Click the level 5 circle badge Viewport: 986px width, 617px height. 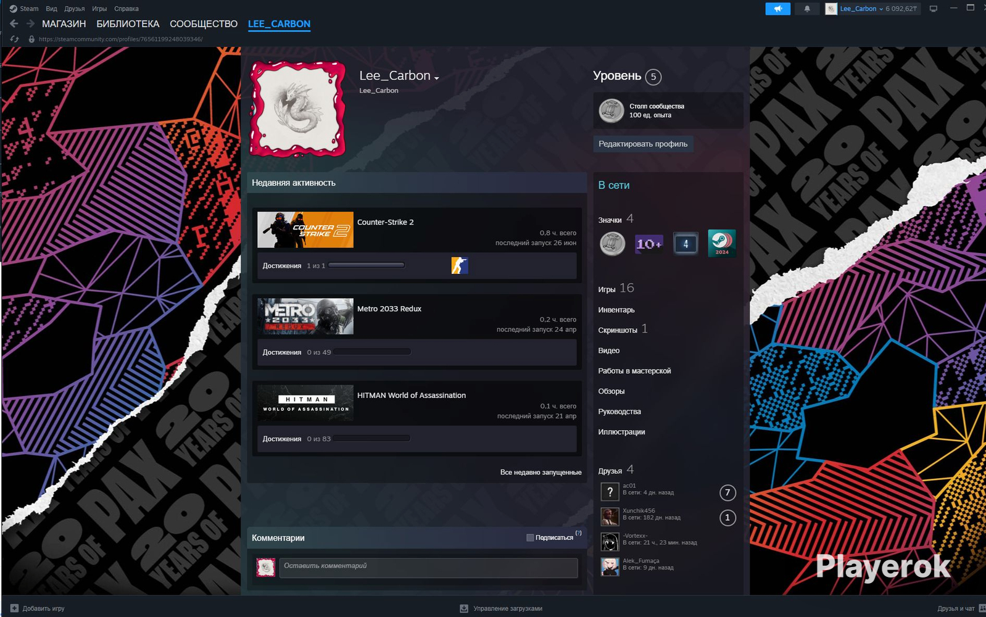[x=653, y=77]
